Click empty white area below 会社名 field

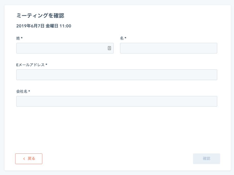pos(117,127)
